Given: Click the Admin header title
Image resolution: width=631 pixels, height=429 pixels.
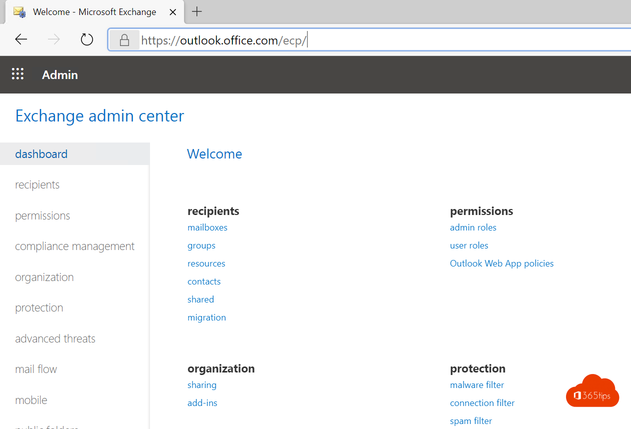Looking at the screenshot, I should coord(60,75).
